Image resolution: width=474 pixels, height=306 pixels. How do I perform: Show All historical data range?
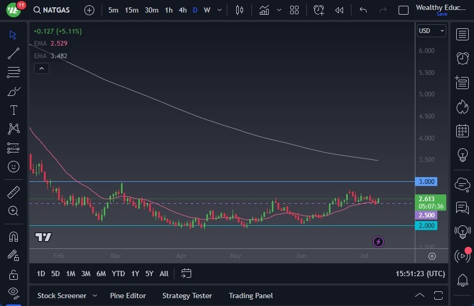(x=164, y=274)
